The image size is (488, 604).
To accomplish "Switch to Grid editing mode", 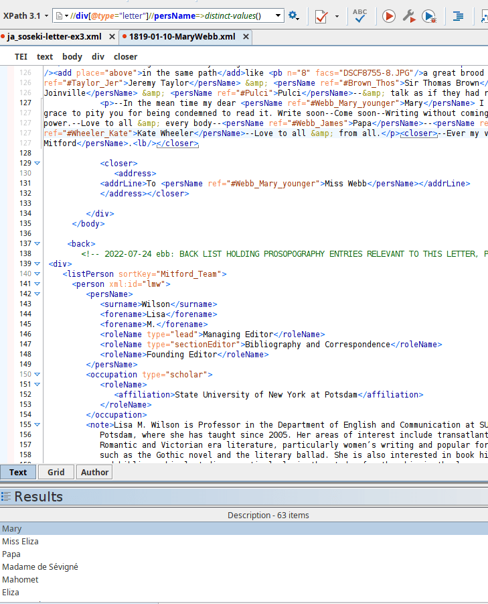I will (x=56, y=472).
